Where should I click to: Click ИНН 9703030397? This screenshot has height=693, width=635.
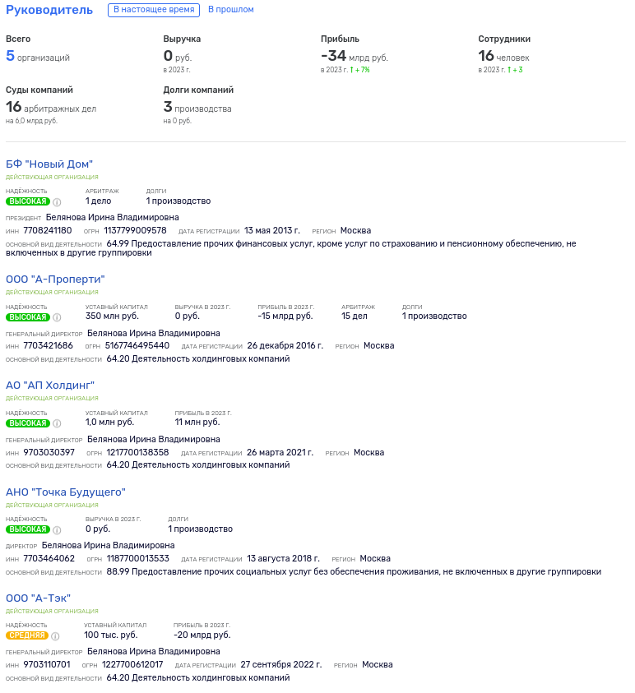(49, 453)
